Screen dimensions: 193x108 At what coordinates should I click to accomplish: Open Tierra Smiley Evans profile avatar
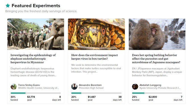pos(14,87)
